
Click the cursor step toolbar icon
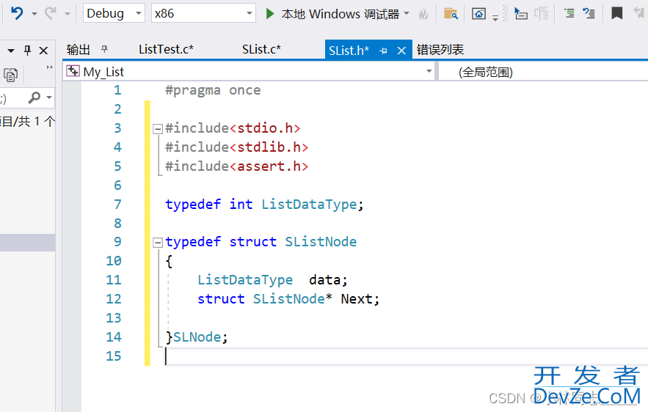(521, 14)
